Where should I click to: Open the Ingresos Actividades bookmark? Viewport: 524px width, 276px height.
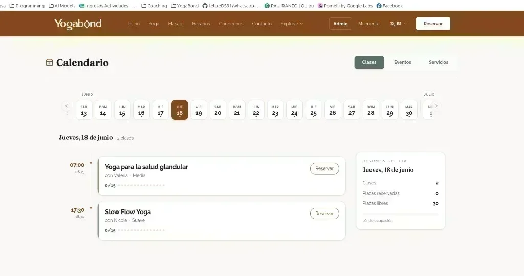click(x=108, y=6)
